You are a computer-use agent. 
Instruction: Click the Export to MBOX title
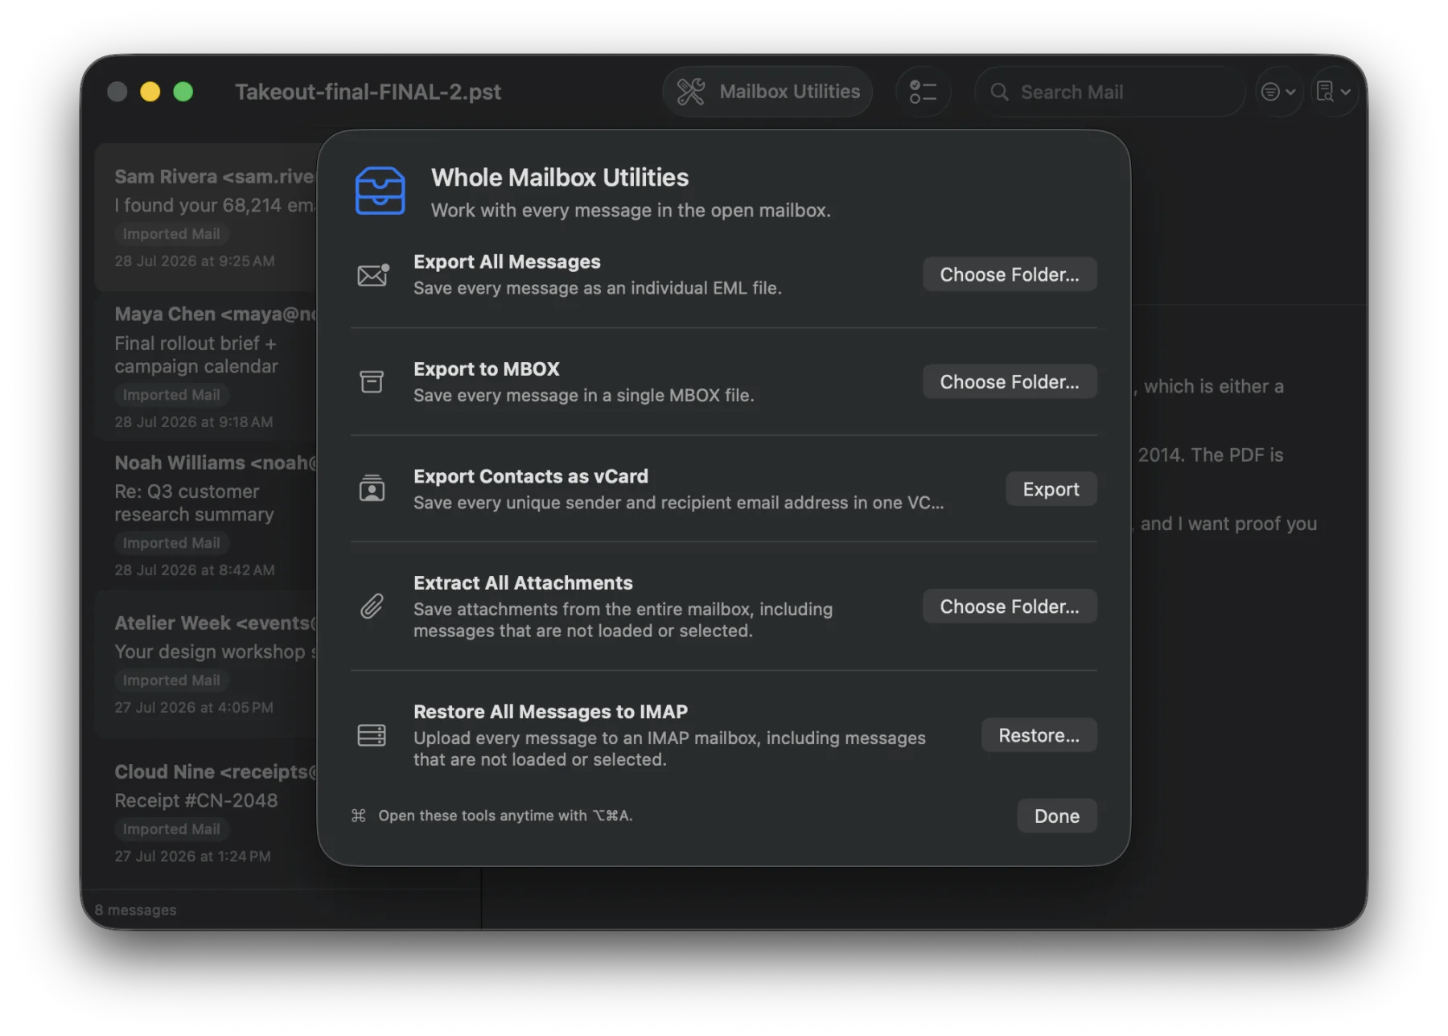[x=486, y=369]
